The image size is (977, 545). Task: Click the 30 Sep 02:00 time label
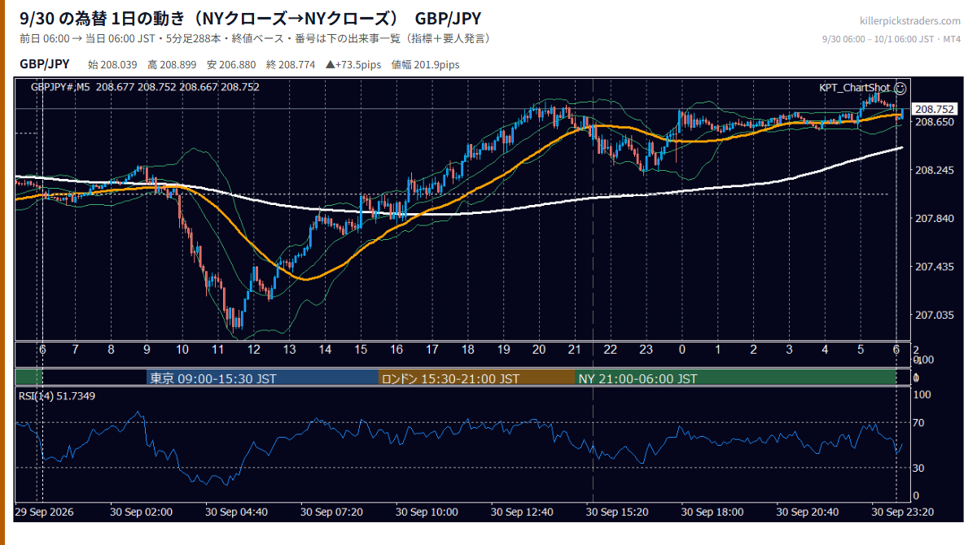tap(142, 512)
